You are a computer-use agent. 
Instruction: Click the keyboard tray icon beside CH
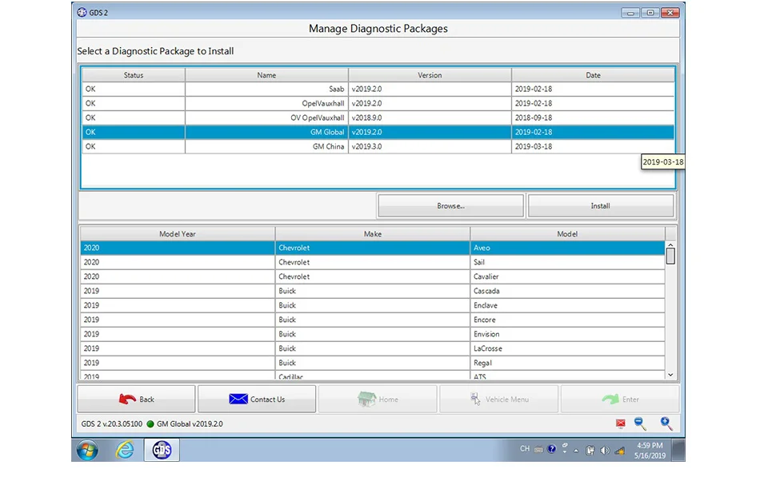[538, 450]
